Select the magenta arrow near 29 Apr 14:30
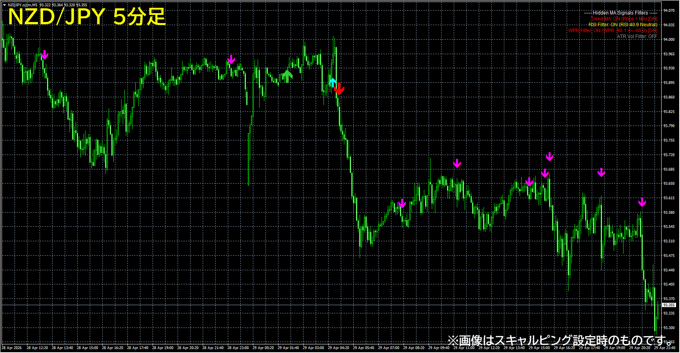 [x=529, y=182]
